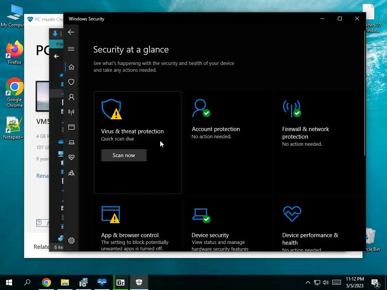Click Windows Security shield in taskbar
387x290 pixels.
click(x=139, y=282)
